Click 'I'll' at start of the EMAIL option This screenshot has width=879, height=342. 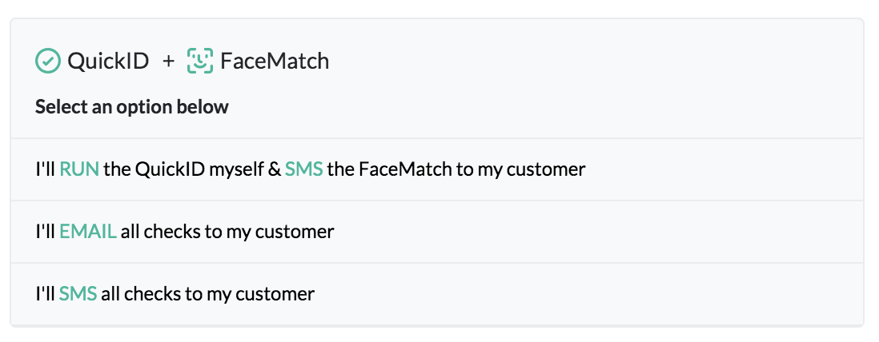pyautogui.click(x=45, y=232)
